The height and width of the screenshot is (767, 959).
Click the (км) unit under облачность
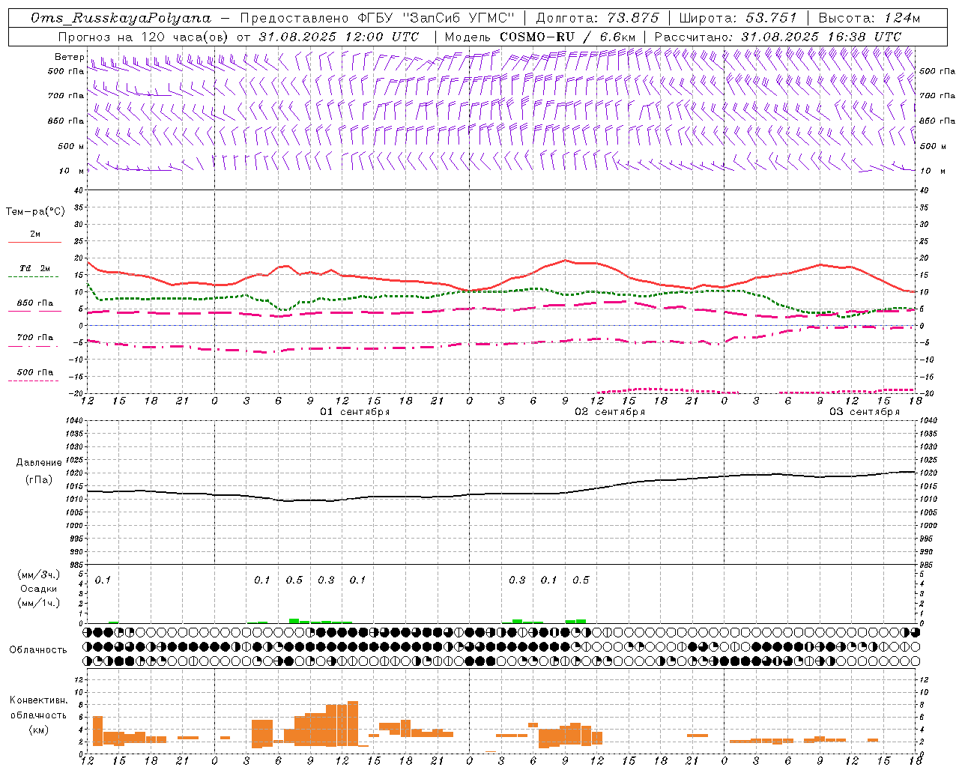click(x=39, y=730)
